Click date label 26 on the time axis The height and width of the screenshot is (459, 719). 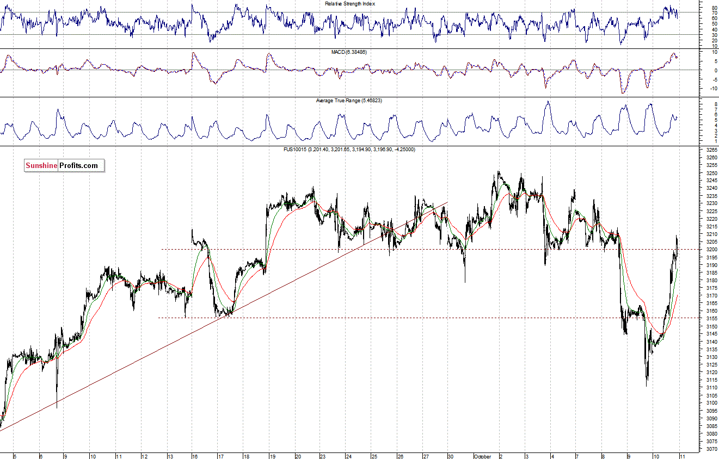point(400,456)
